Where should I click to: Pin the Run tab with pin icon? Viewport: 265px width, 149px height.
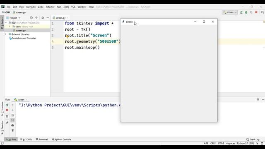point(7,123)
